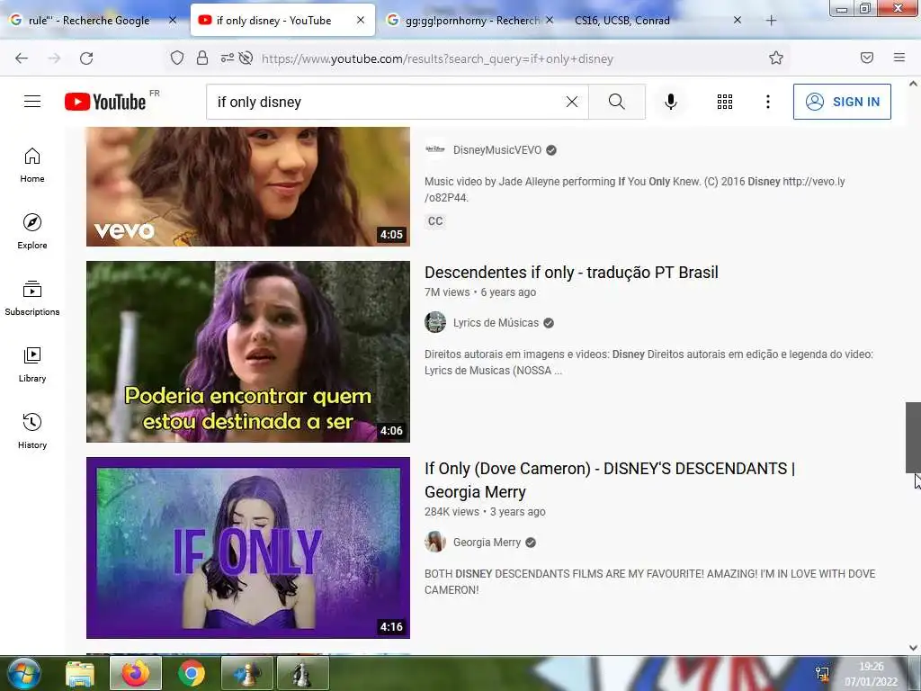Click the taskbar clock showing 19:26

(871, 674)
